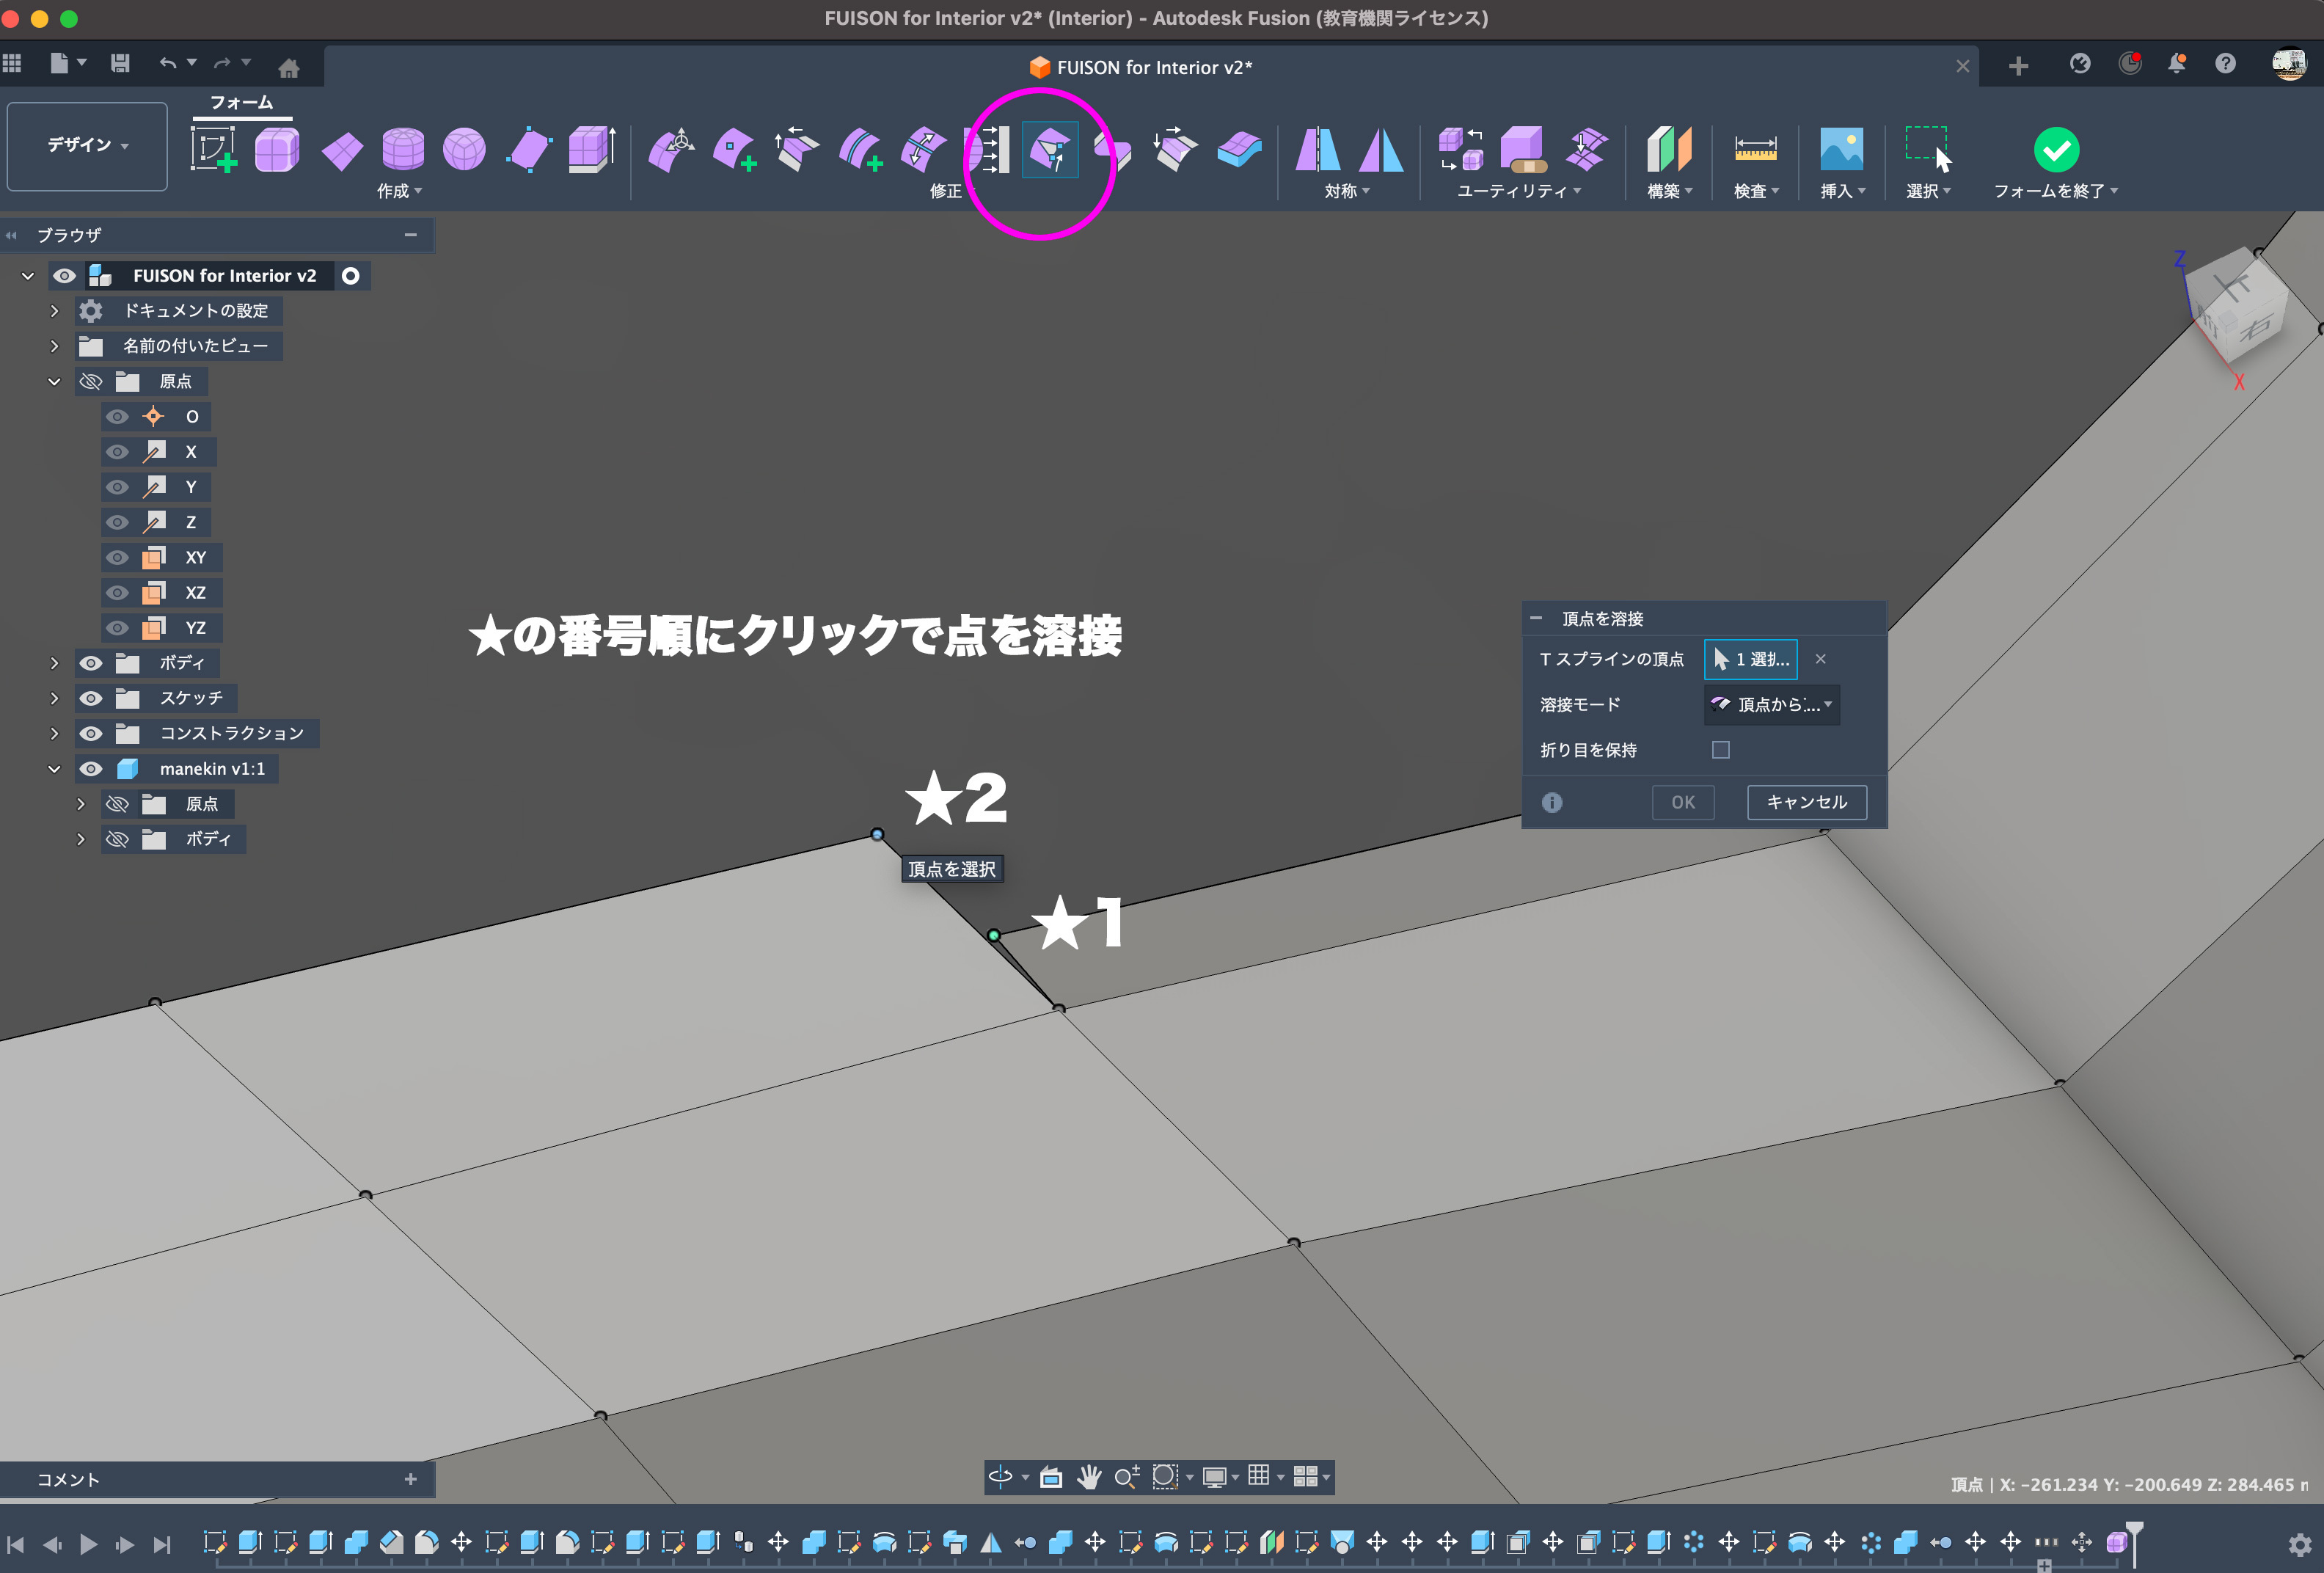The height and width of the screenshot is (1573, 2324).
Task: Open the デザイン workspace dropdown
Action: tap(87, 146)
